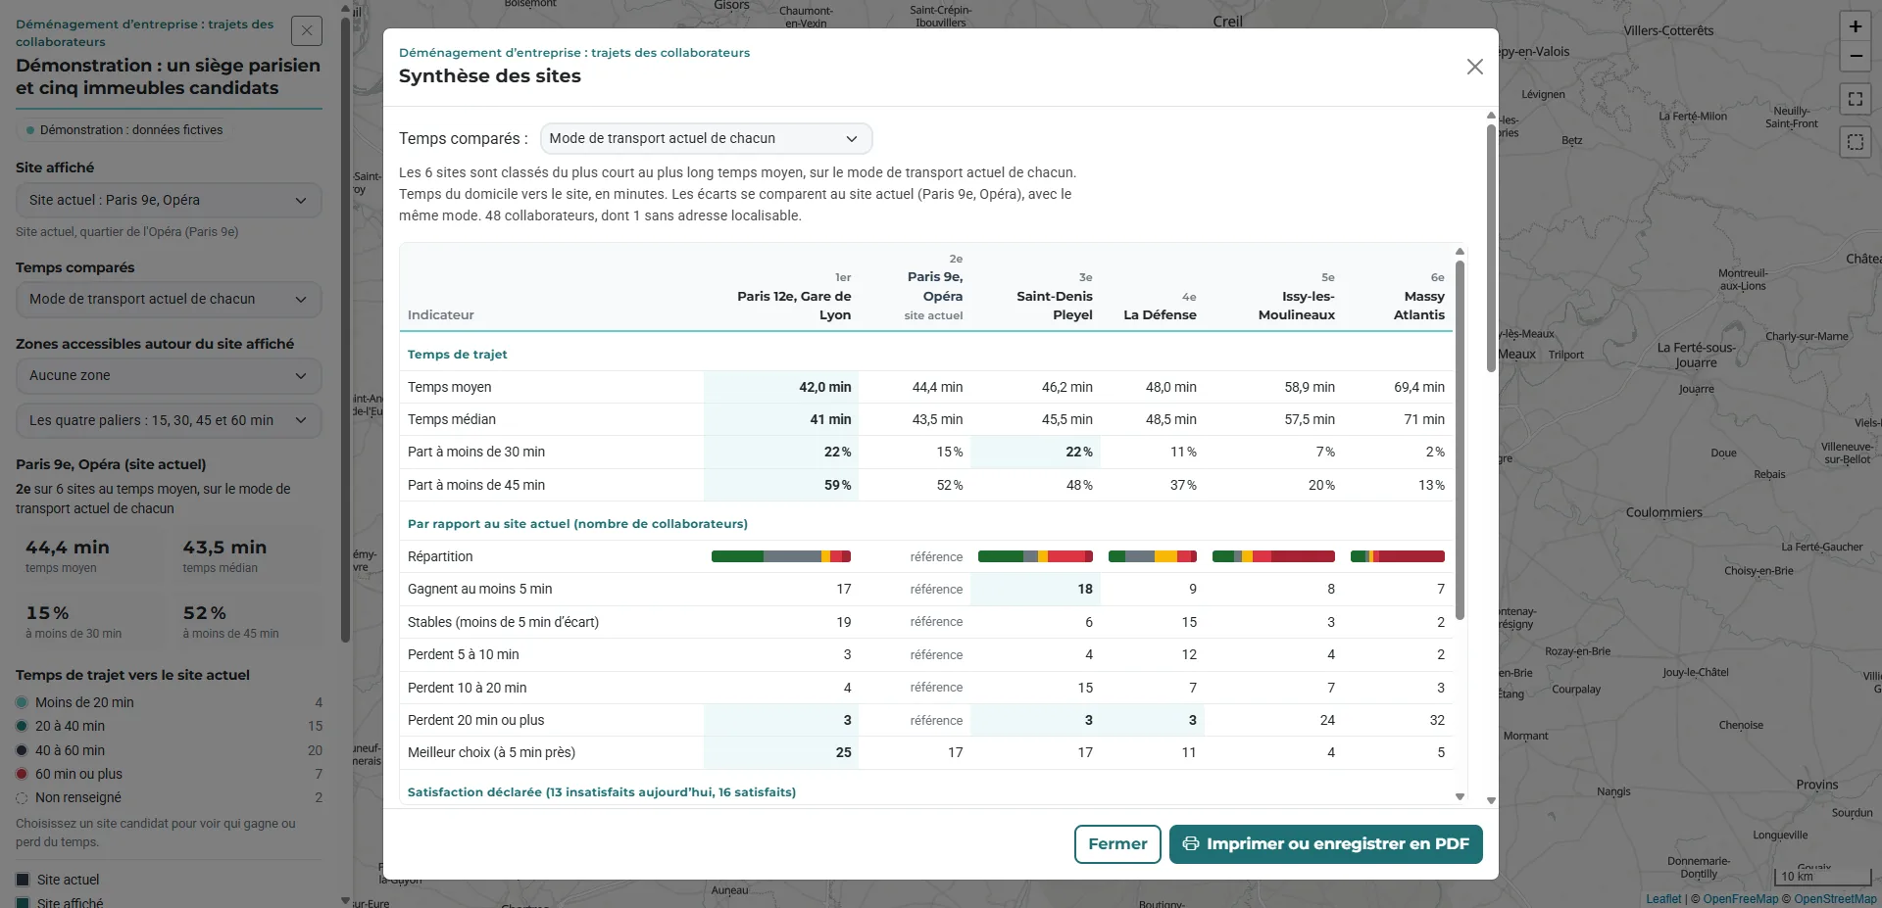
Task: Click the Site actuel legend square
Action: click(23, 880)
